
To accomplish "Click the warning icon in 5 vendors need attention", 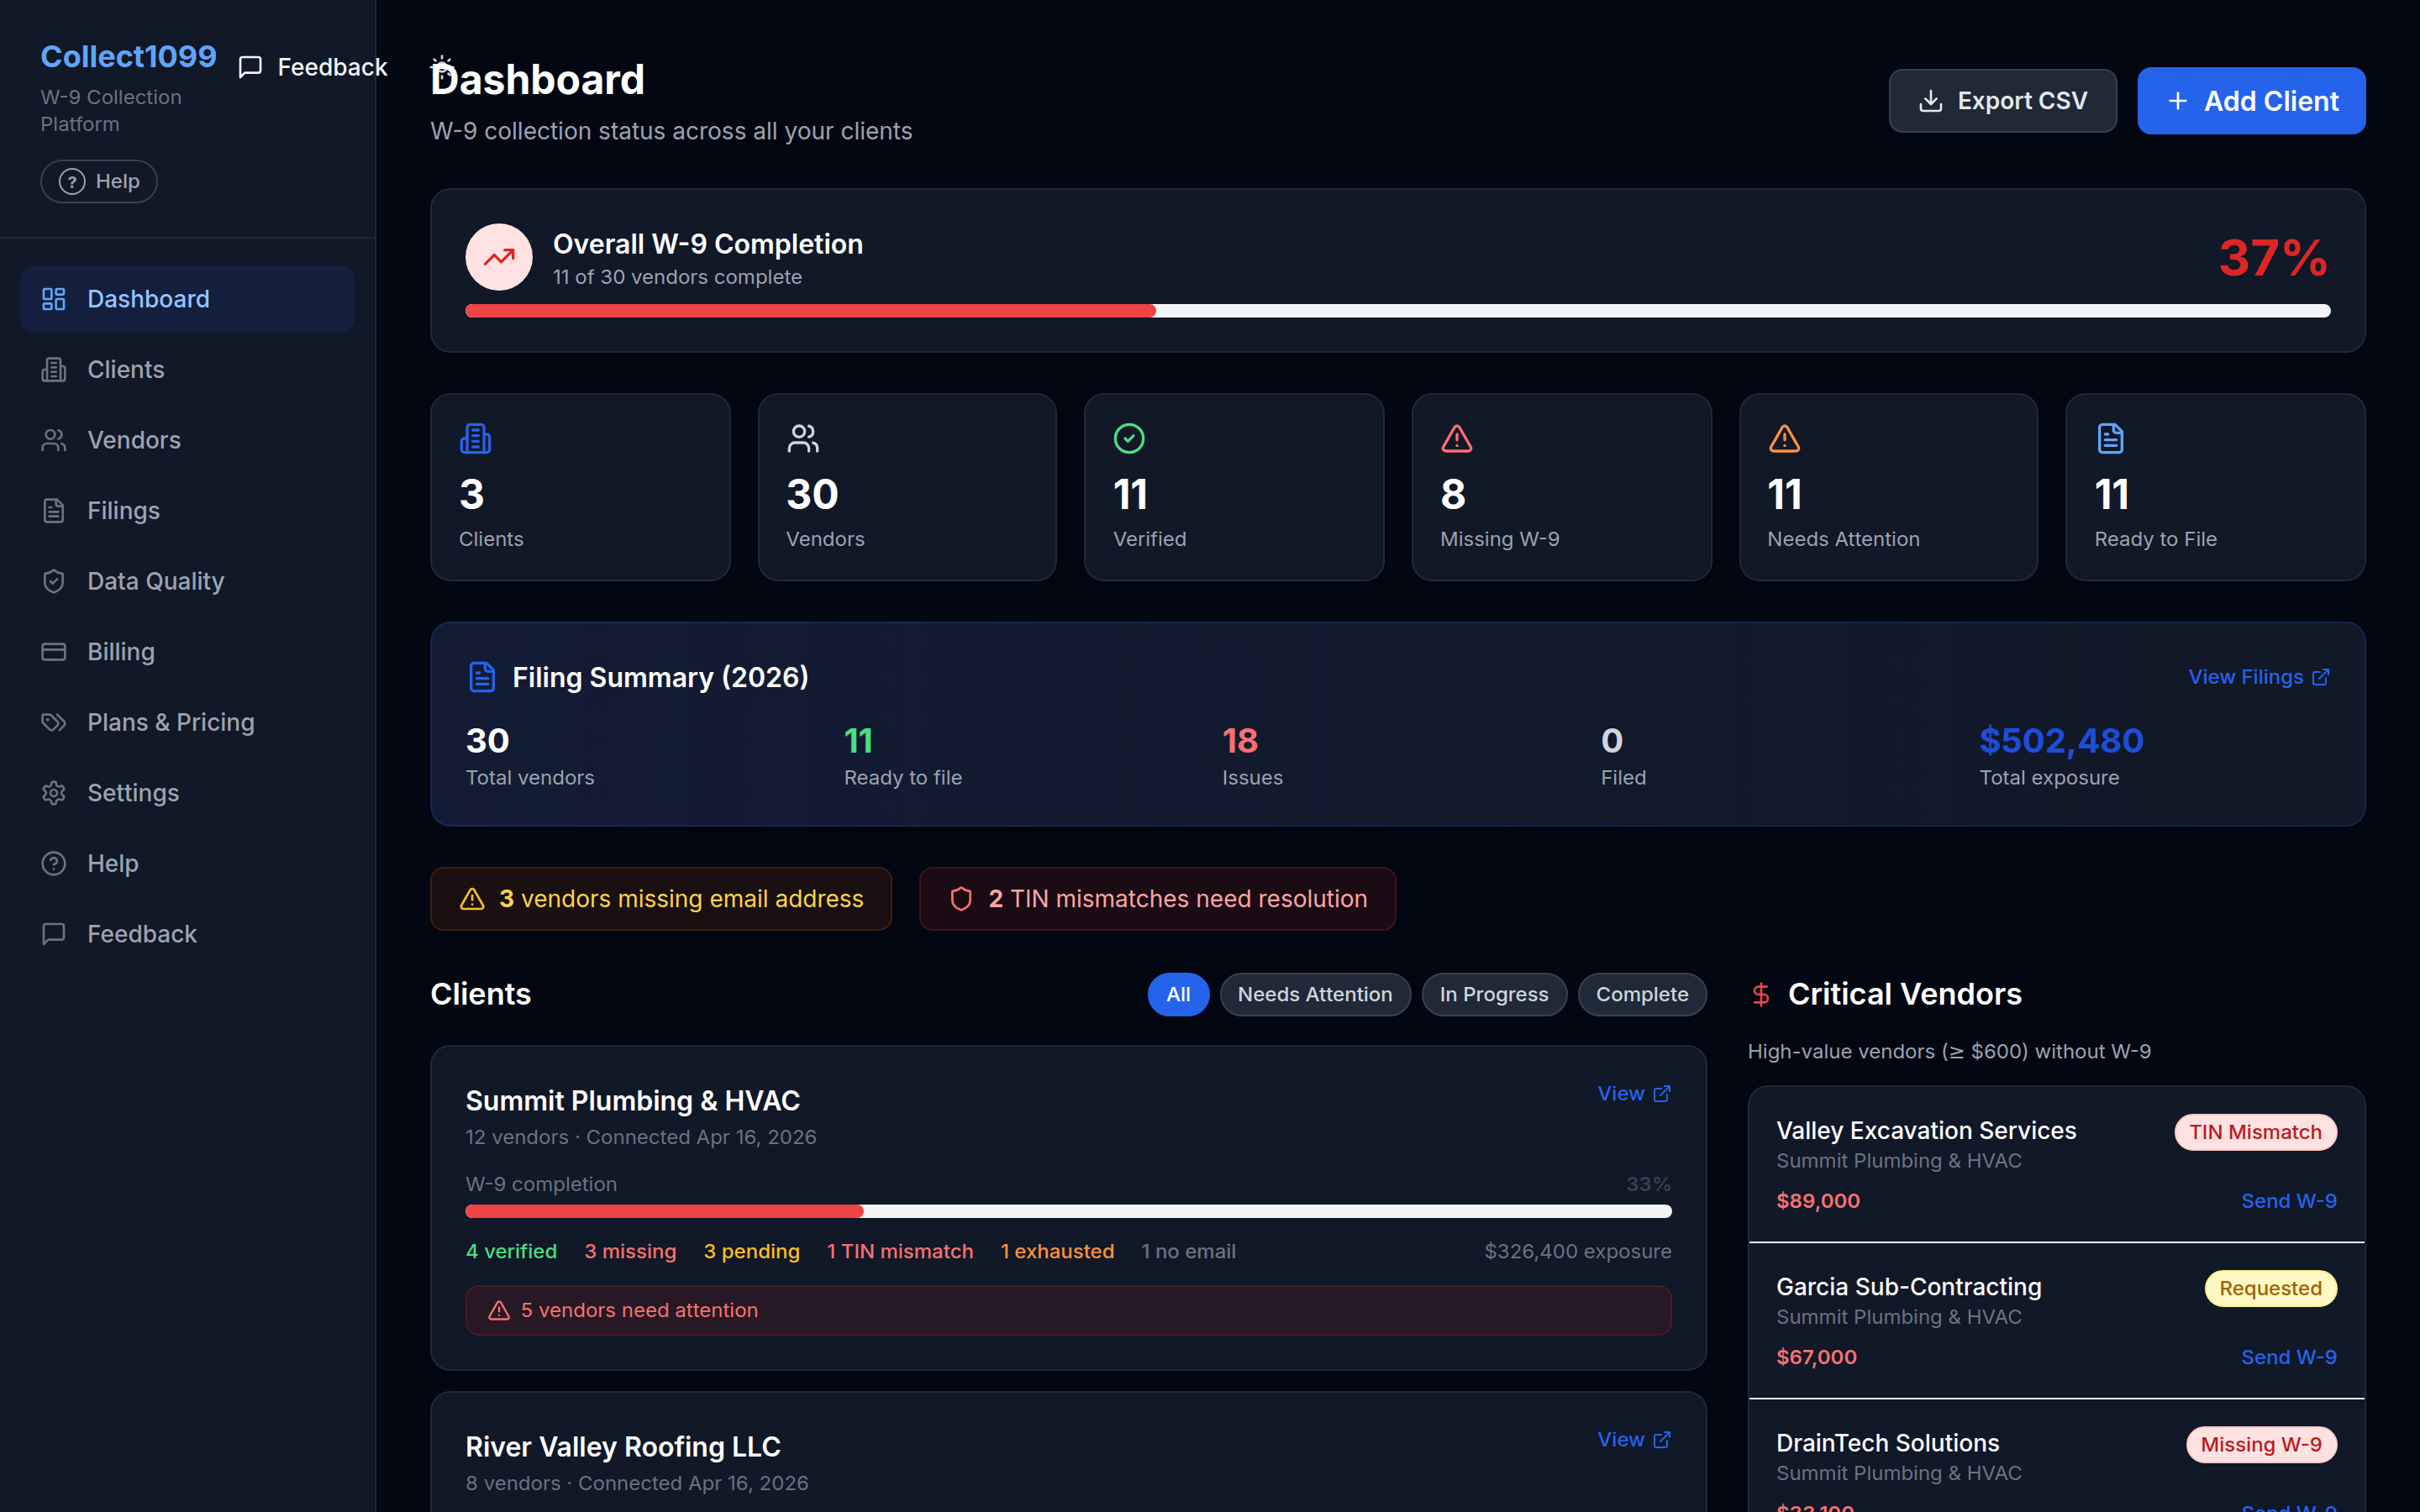I will point(499,1310).
